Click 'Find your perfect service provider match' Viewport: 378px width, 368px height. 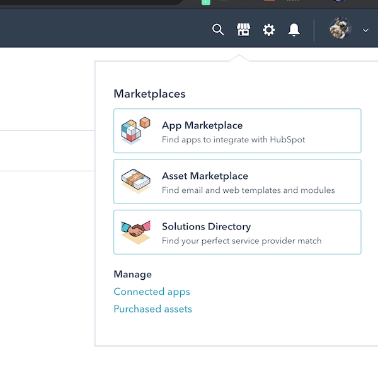(241, 241)
